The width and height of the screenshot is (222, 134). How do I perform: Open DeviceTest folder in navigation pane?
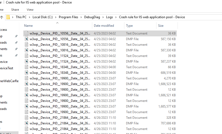pyautogui.click(x=6, y=68)
